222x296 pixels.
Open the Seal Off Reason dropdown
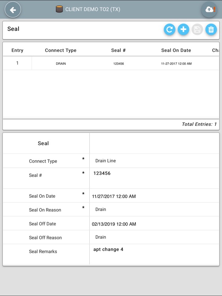154,237
